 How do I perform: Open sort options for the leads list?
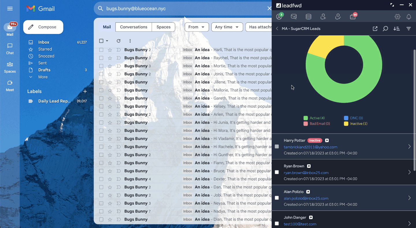[397, 29]
